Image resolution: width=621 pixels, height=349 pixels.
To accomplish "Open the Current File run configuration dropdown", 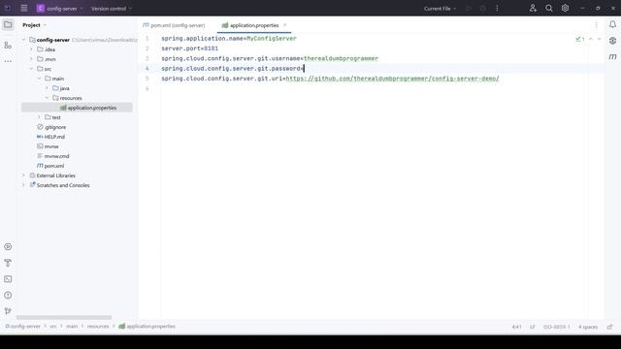I will click(440, 9).
